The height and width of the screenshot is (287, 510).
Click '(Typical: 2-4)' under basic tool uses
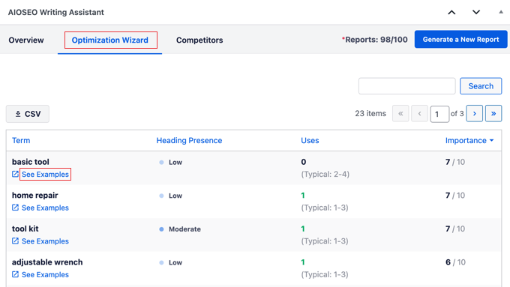tap(325, 174)
